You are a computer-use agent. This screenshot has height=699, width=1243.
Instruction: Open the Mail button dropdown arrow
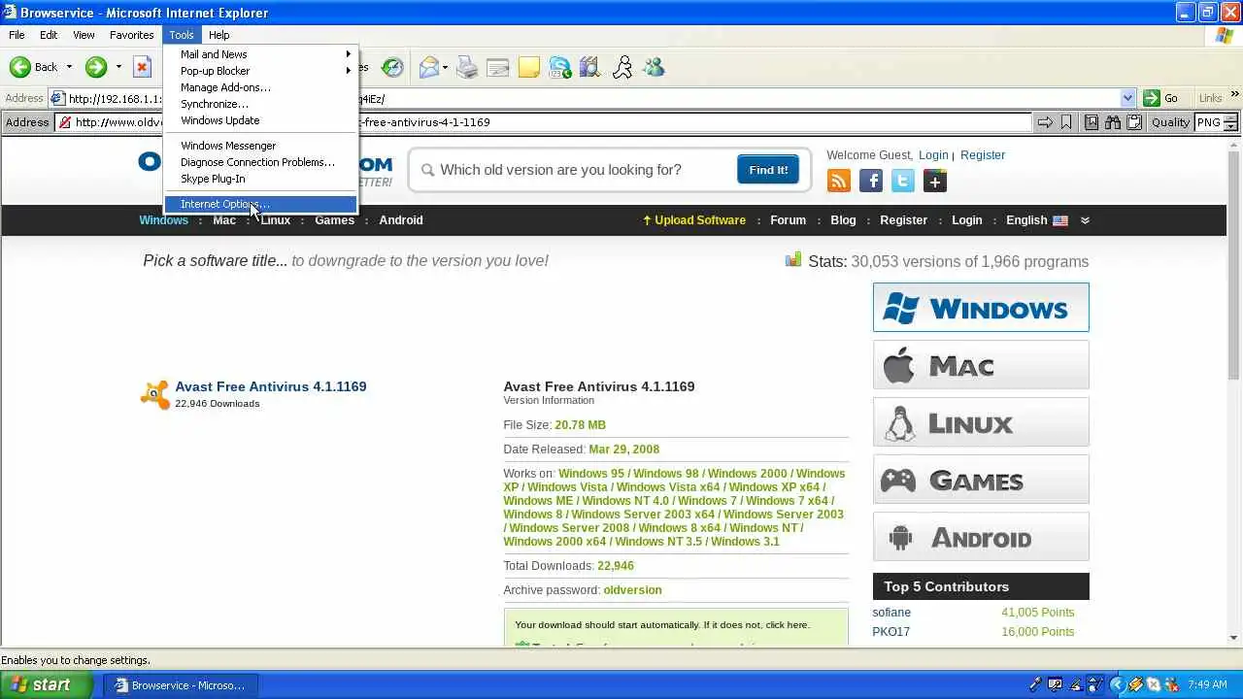(x=445, y=67)
